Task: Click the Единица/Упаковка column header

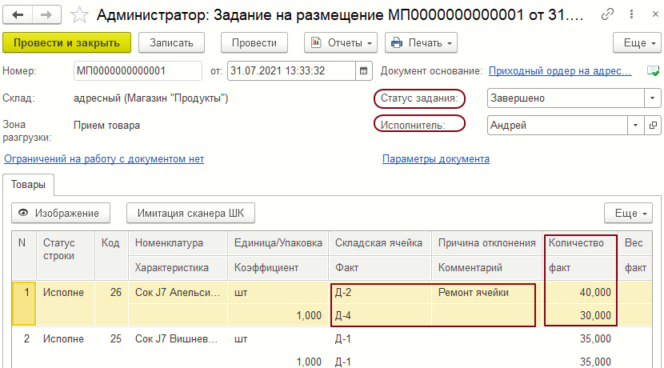Action: pyautogui.click(x=278, y=243)
